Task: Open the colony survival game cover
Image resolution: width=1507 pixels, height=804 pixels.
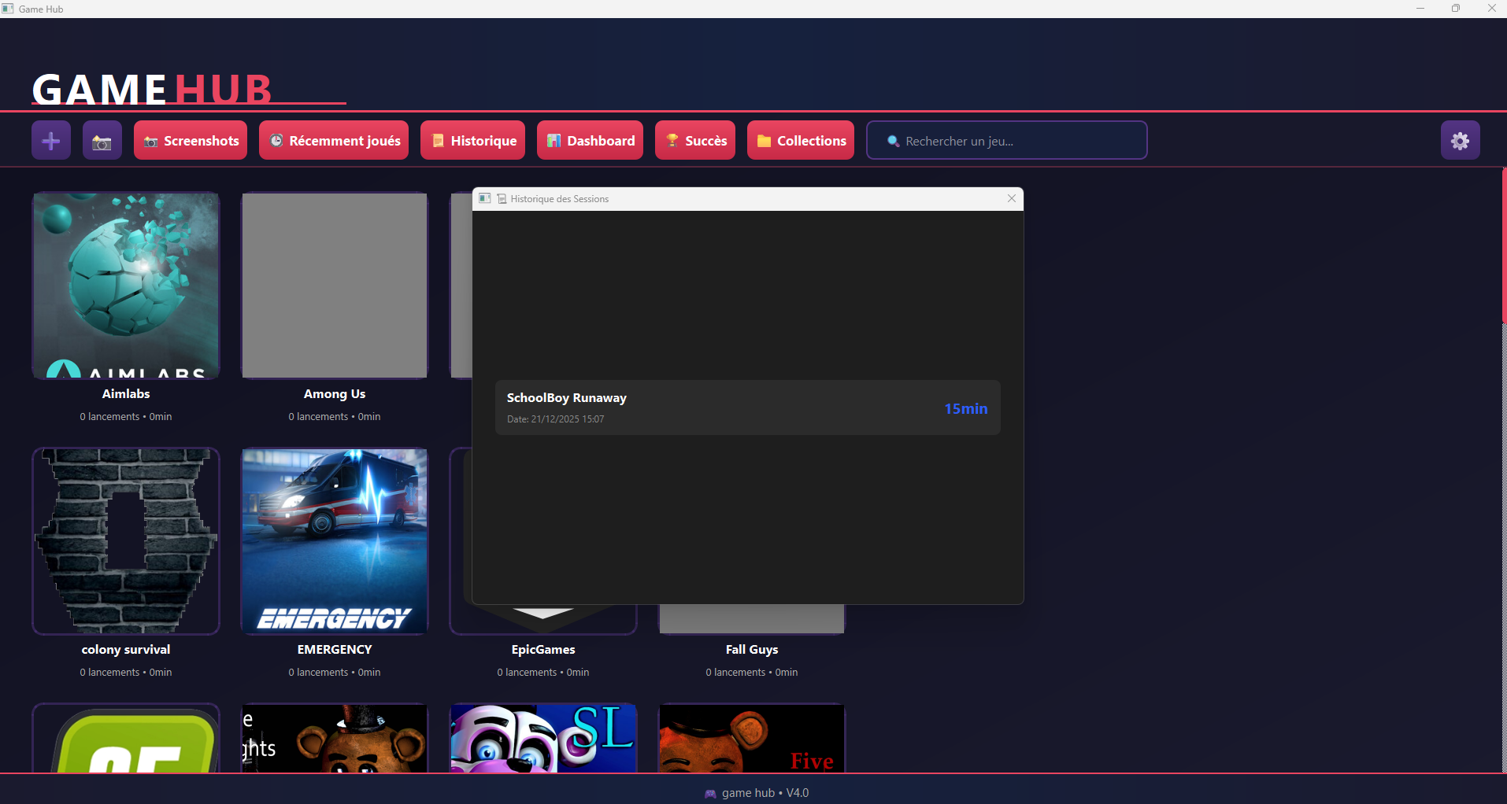Action: tap(126, 541)
